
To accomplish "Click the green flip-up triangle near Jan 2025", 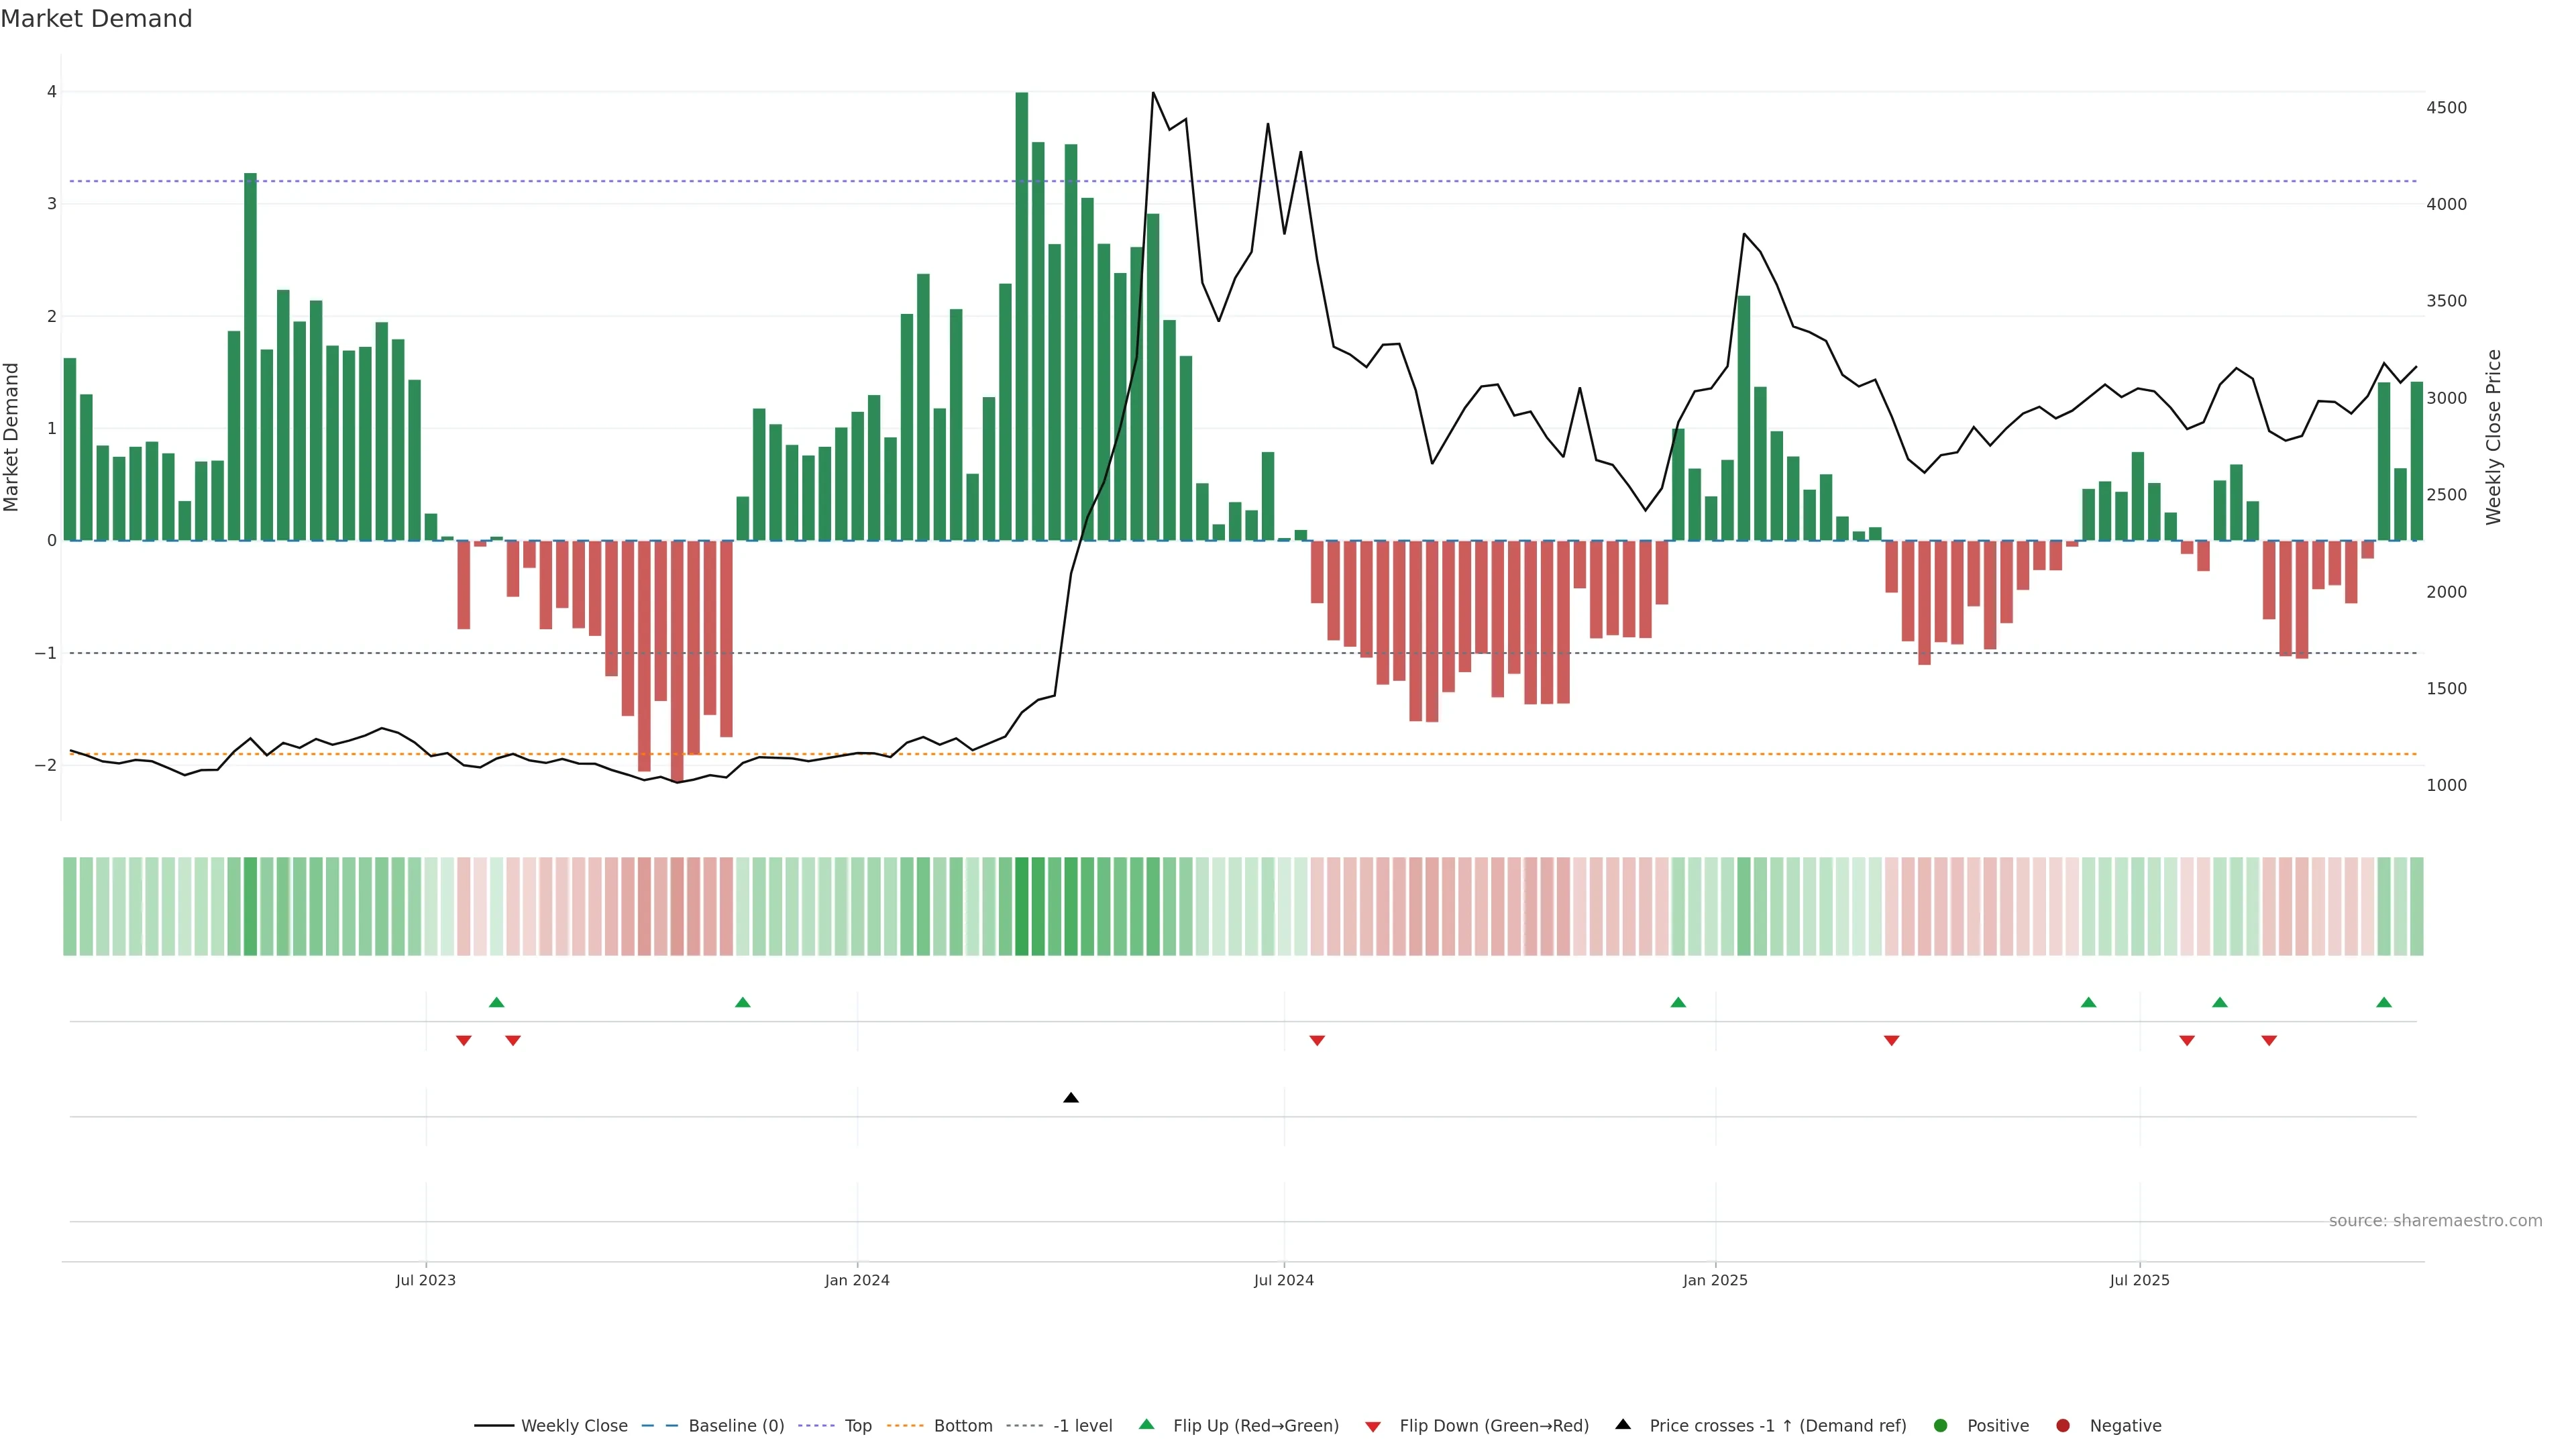I will pos(1678,1002).
